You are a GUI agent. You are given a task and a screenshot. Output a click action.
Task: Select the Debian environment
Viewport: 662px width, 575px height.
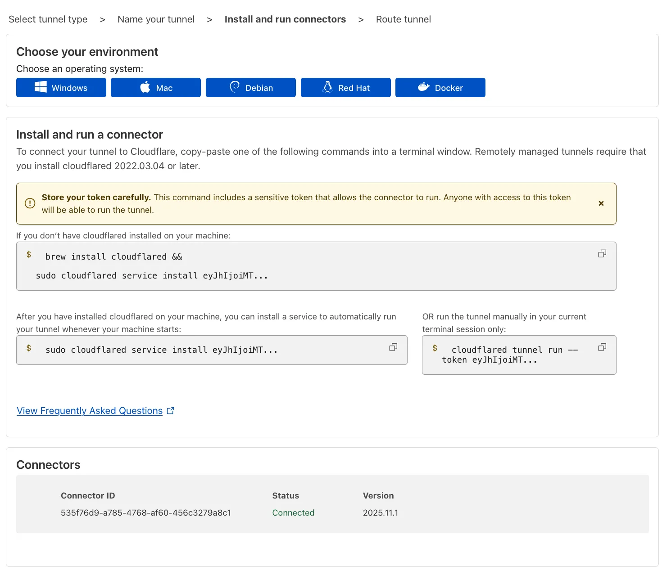[x=250, y=87]
